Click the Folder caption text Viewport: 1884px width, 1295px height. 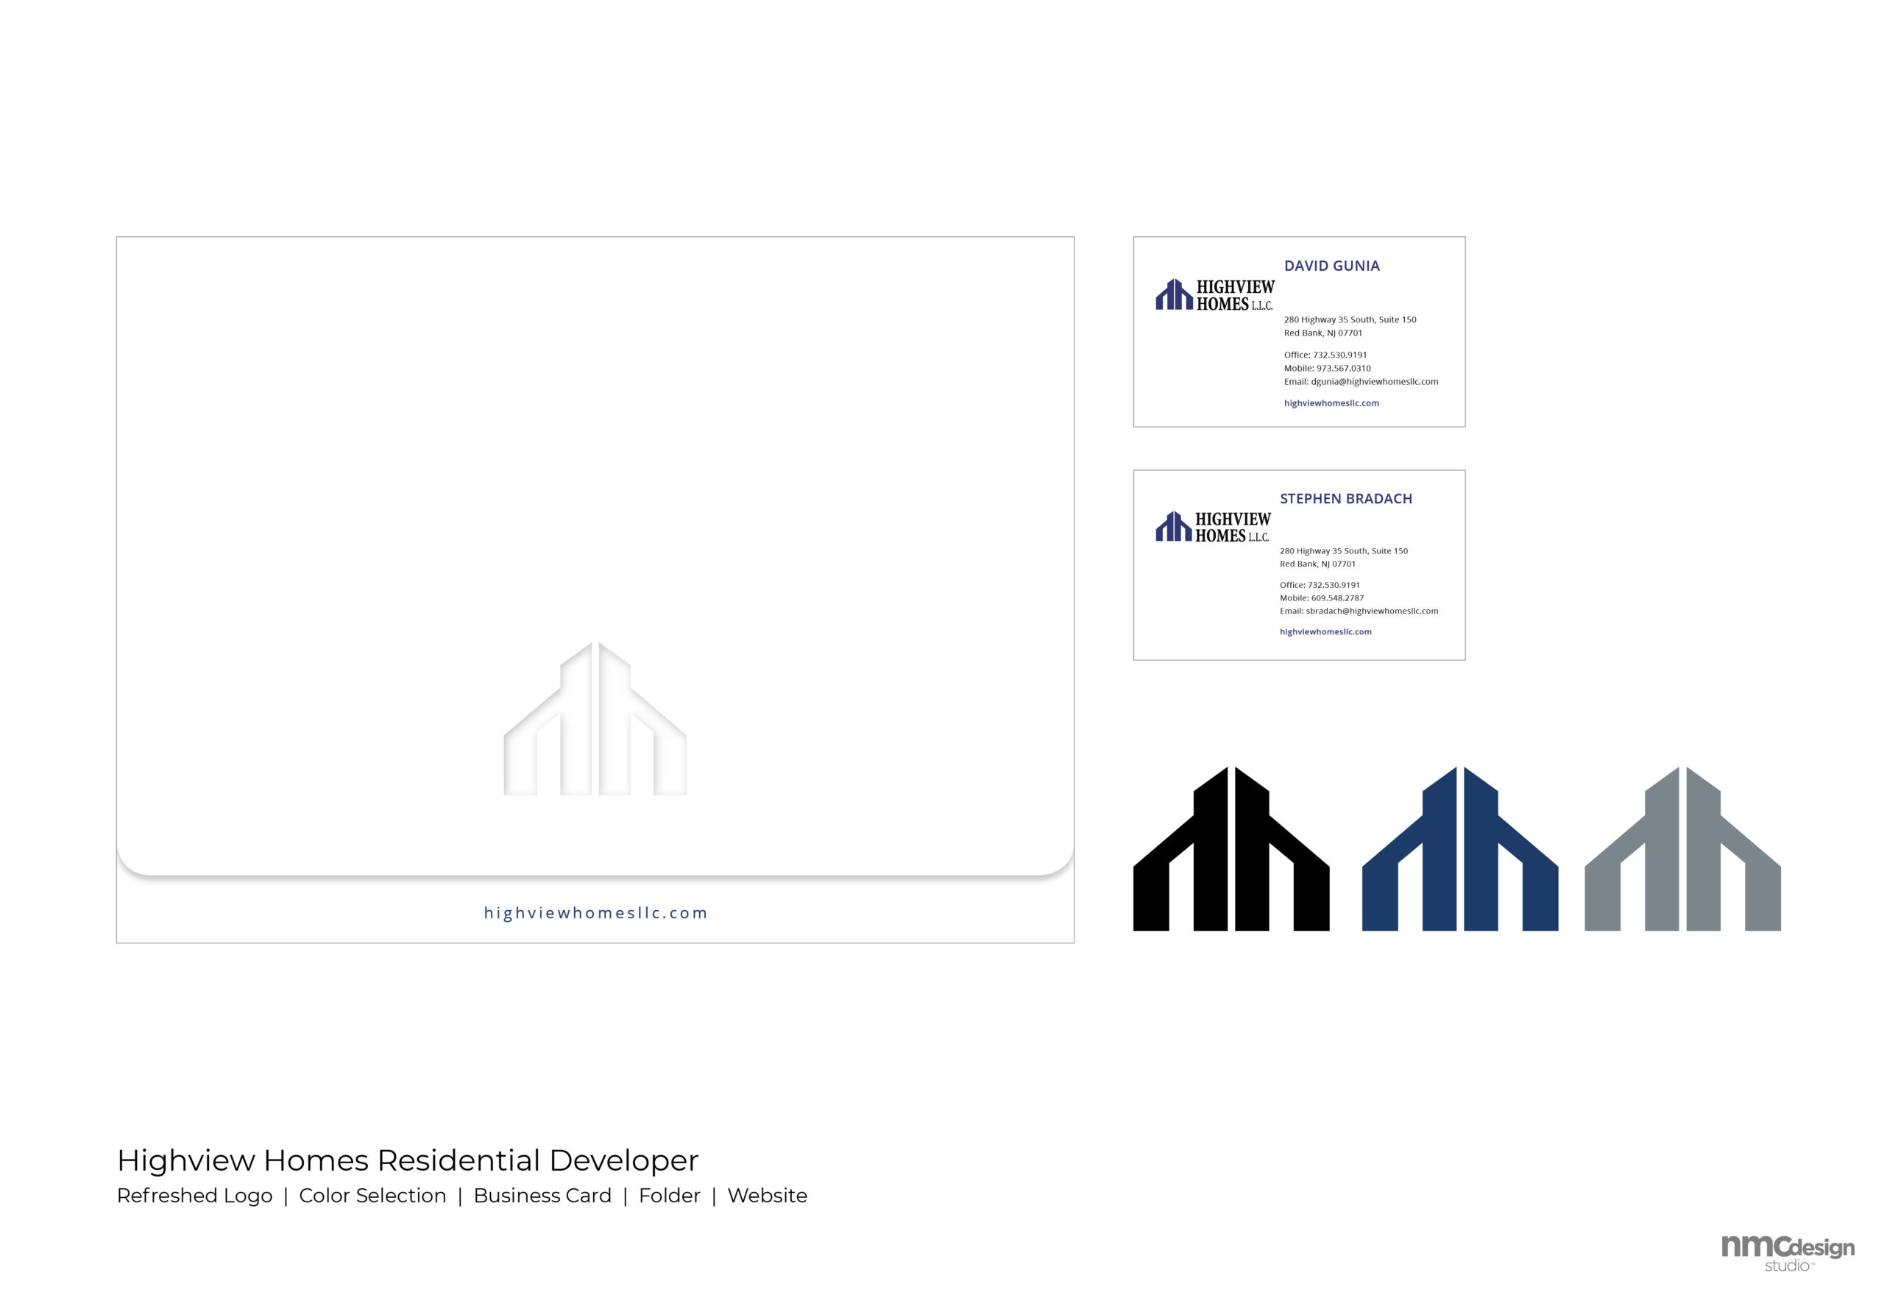670,1196
